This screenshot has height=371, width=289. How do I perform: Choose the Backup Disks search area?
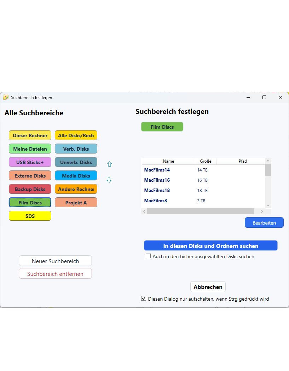(x=30, y=189)
